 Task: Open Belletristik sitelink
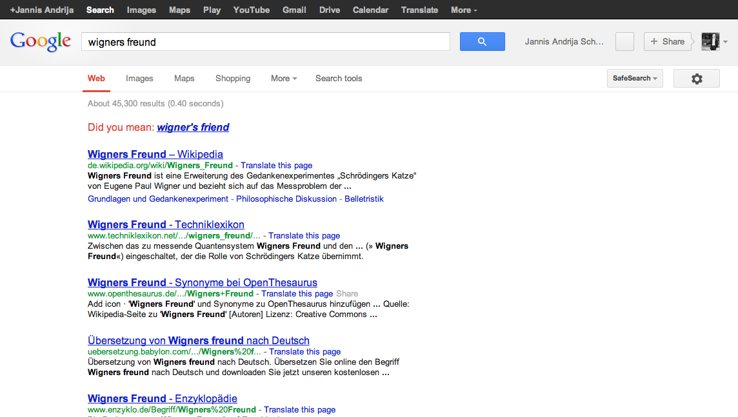(x=364, y=199)
